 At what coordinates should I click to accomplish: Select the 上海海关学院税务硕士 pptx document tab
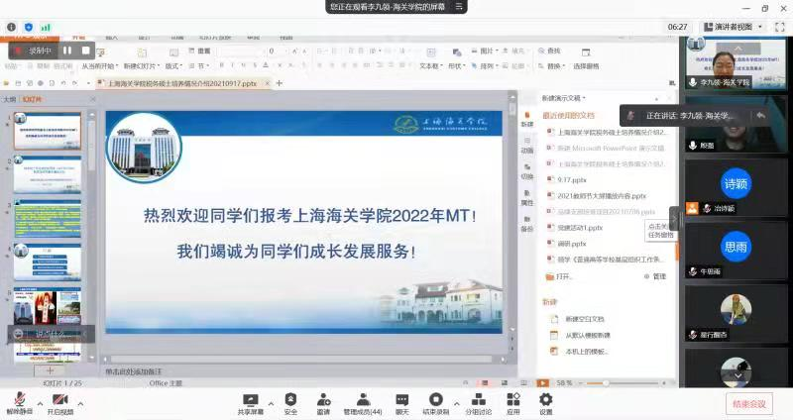(182, 84)
